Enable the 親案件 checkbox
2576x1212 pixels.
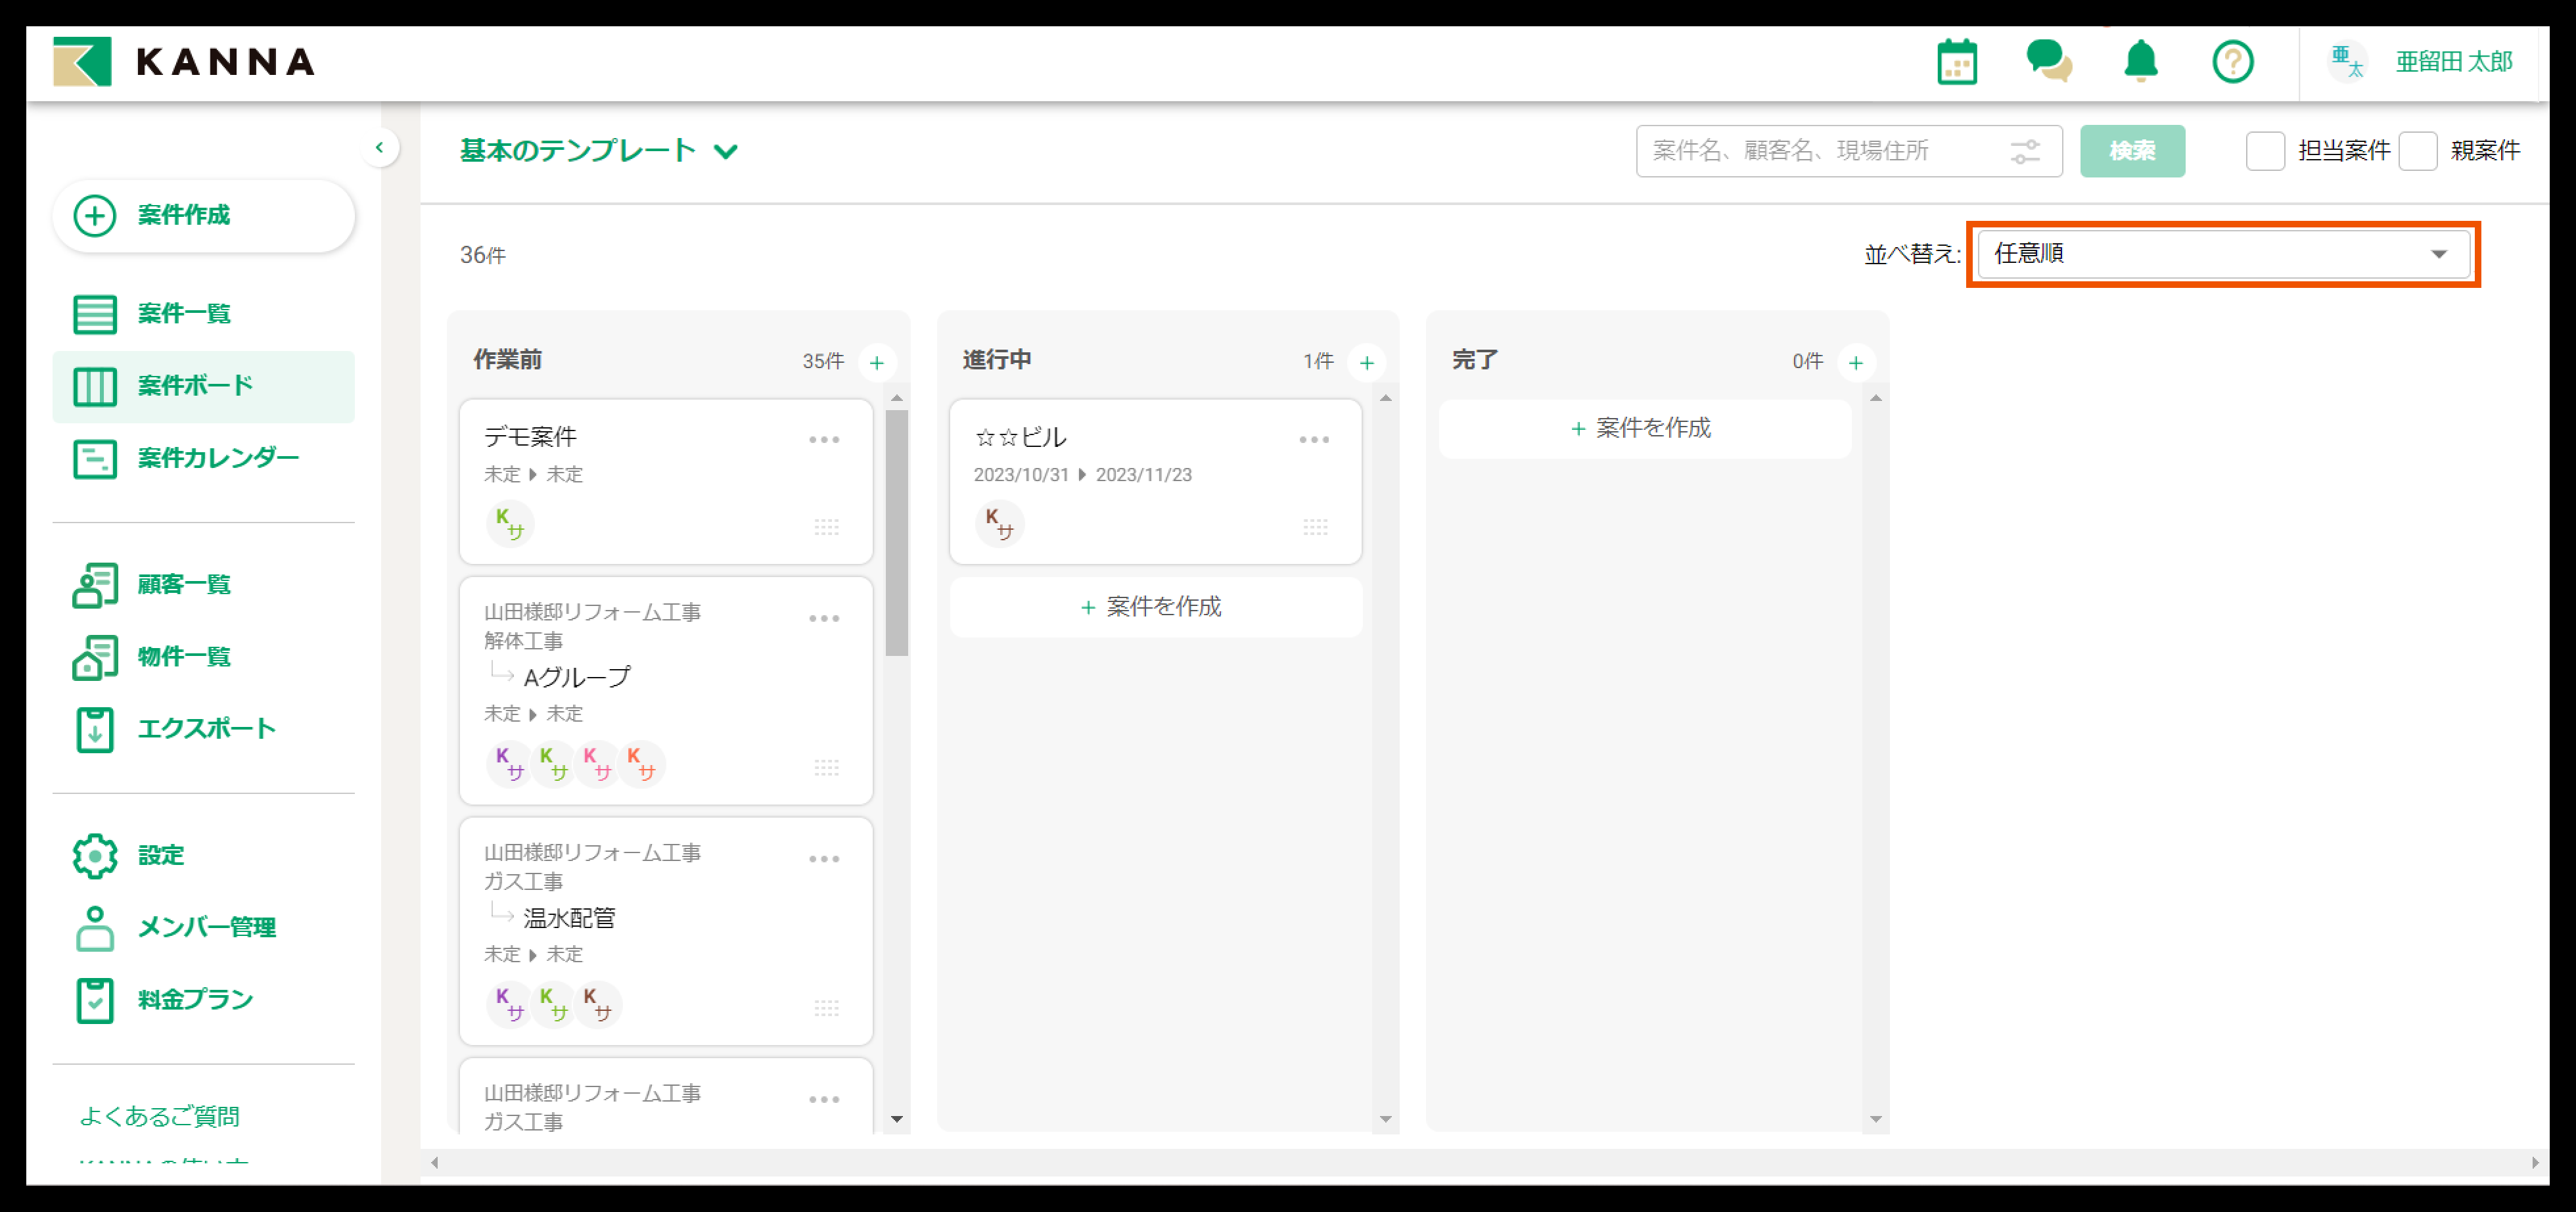2417,151
